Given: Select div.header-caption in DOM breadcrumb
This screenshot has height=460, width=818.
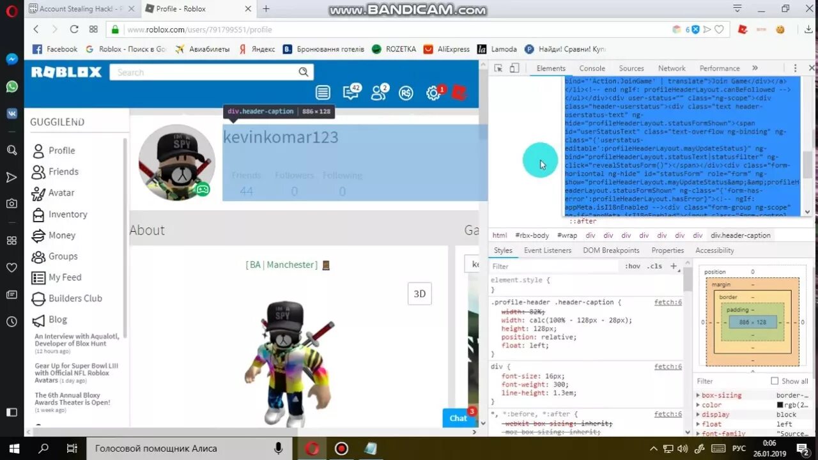Looking at the screenshot, I should point(741,235).
